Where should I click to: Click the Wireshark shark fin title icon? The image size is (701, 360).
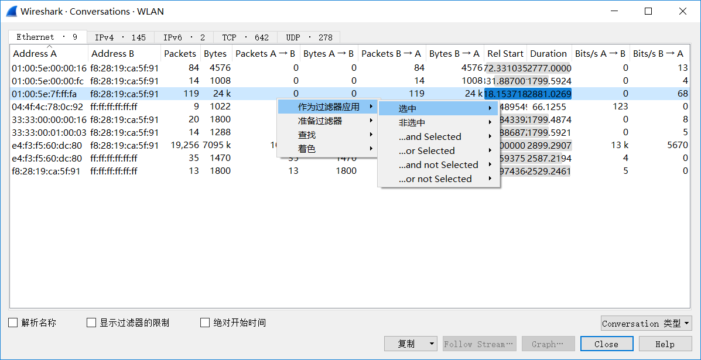click(x=11, y=11)
